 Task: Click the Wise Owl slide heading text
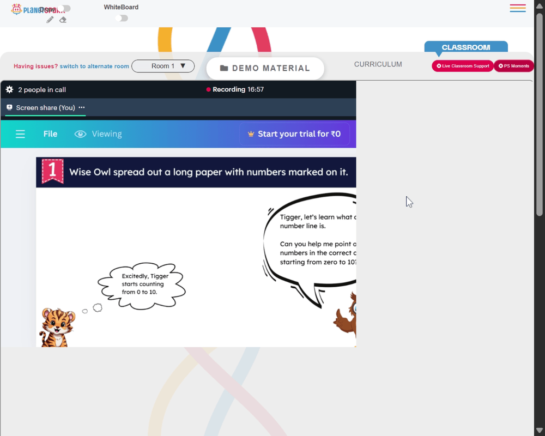[x=209, y=172]
